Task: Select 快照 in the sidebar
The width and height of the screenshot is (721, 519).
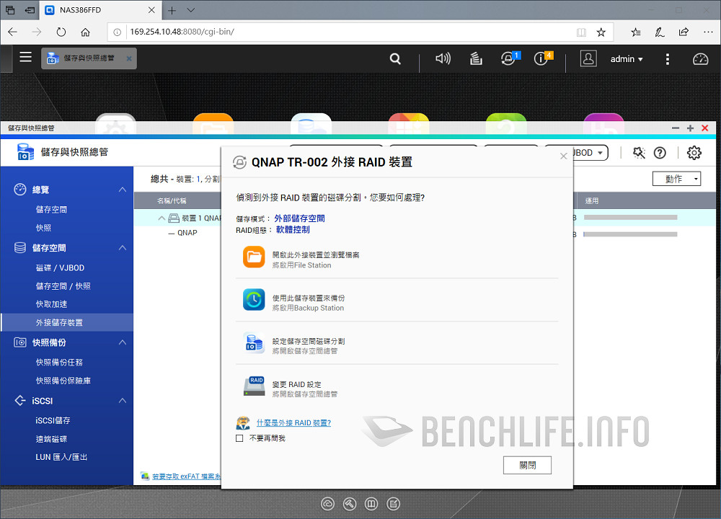Action: point(44,228)
